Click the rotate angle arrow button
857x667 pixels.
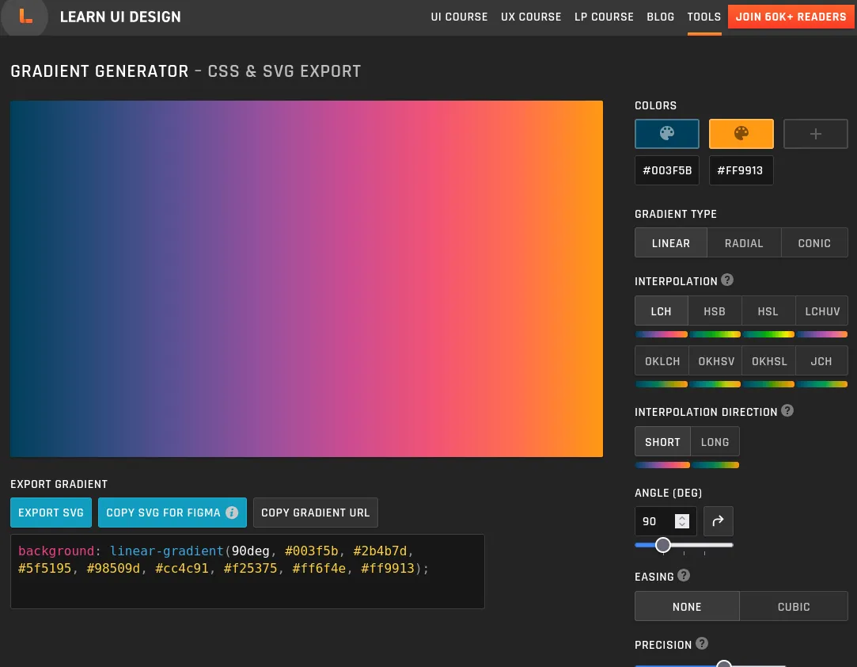[x=719, y=521]
